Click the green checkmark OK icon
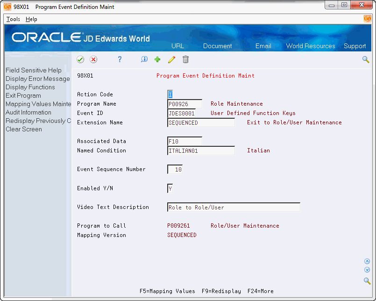Image resolution: width=376 pixels, height=301 pixels. (x=80, y=59)
